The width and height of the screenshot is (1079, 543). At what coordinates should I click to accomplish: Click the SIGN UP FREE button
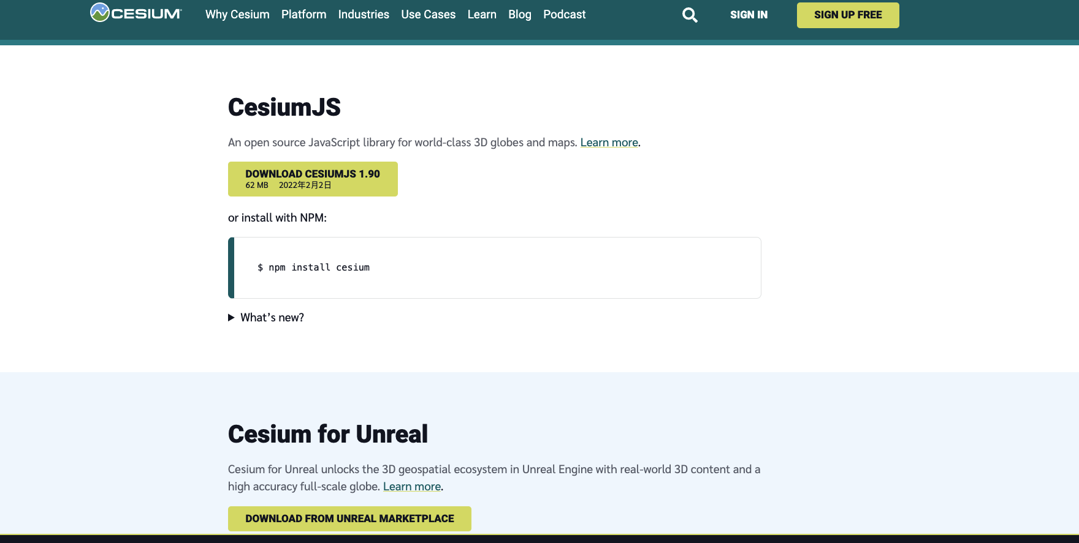[x=848, y=15]
